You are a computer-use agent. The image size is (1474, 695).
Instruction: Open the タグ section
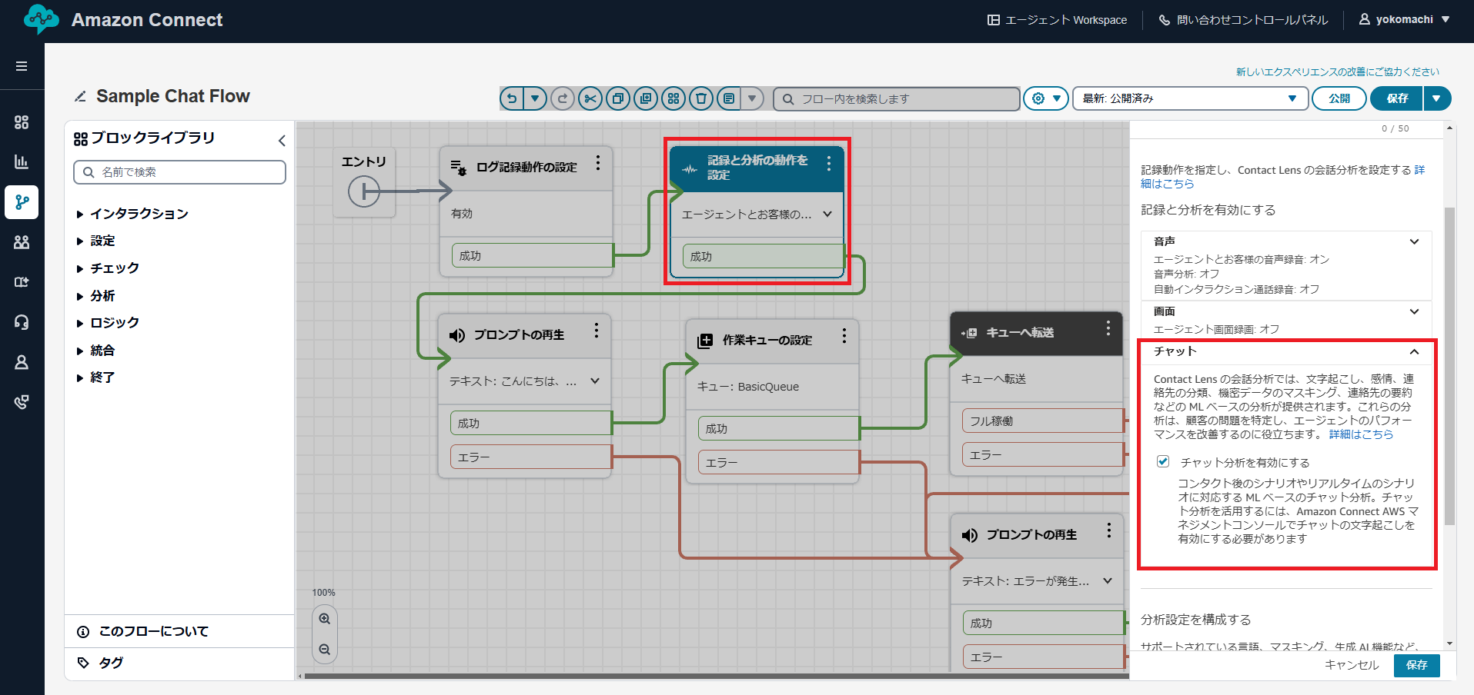(179, 663)
